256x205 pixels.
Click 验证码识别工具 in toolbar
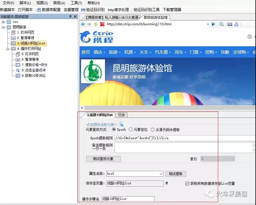click(x=146, y=10)
